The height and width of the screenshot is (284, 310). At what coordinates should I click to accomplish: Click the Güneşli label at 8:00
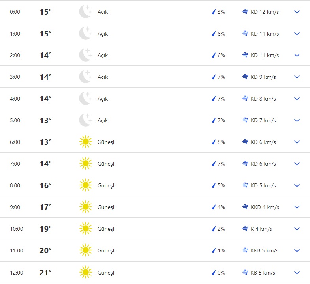pos(106,185)
